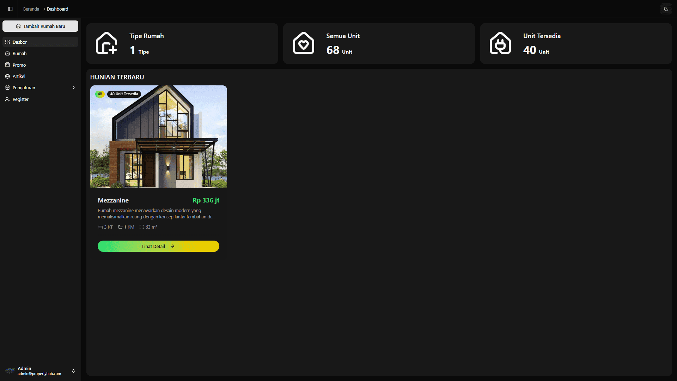Click the Pengaturan settings icon
Image resolution: width=677 pixels, height=381 pixels.
pos(7,87)
